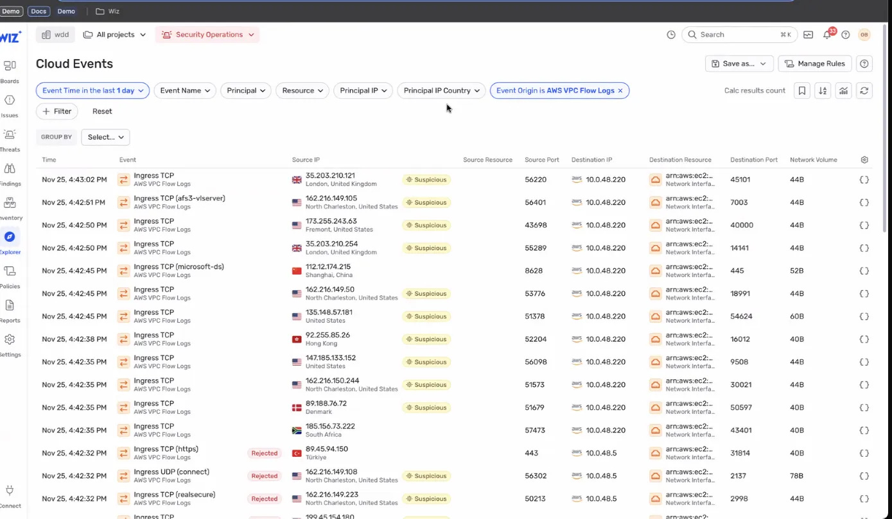Open the sort order icon
Viewport: 892px width, 519px height.
click(823, 90)
